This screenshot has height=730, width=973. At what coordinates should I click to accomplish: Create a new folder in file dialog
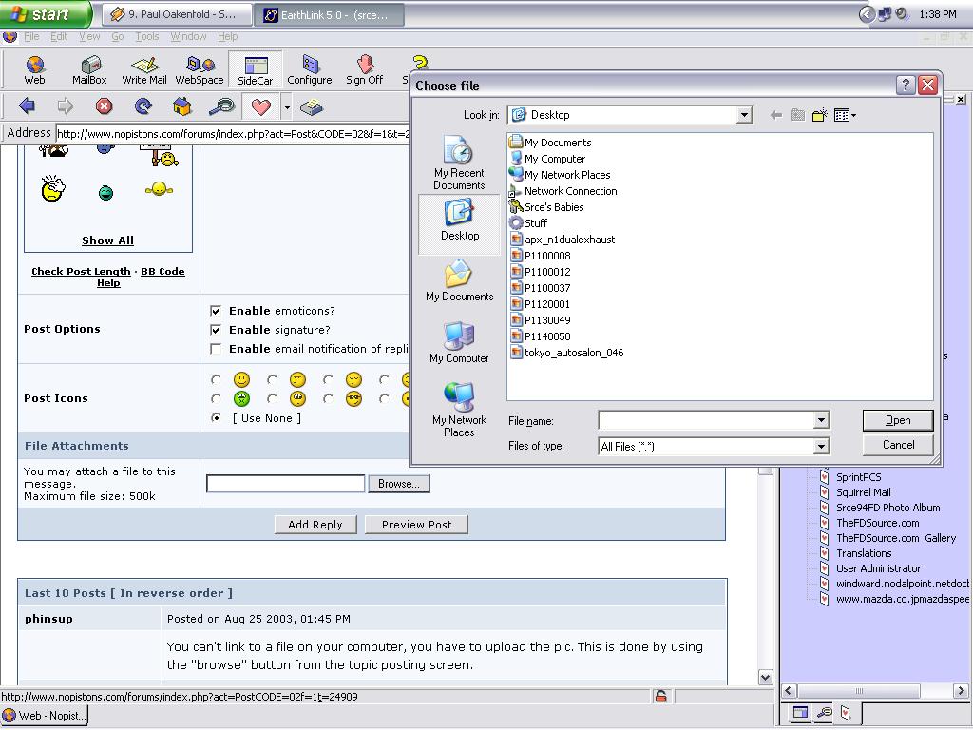[x=819, y=115]
